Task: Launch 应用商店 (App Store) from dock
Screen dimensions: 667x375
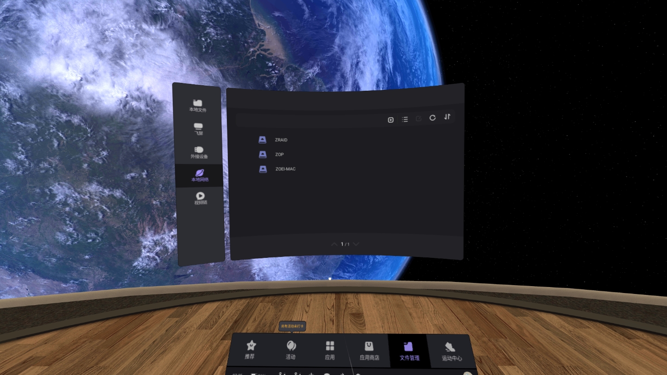Action: (369, 351)
